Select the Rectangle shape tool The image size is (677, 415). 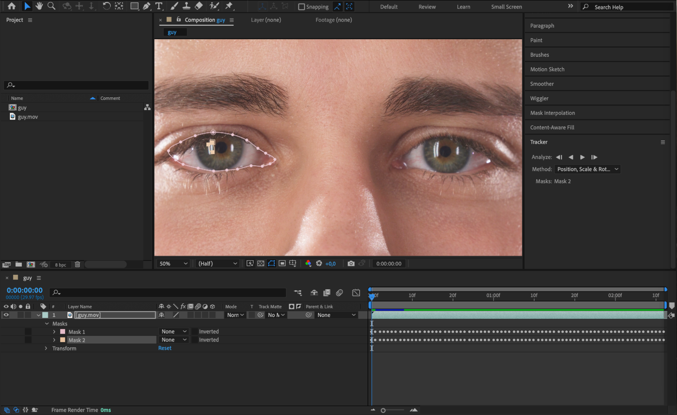pos(134,6)
